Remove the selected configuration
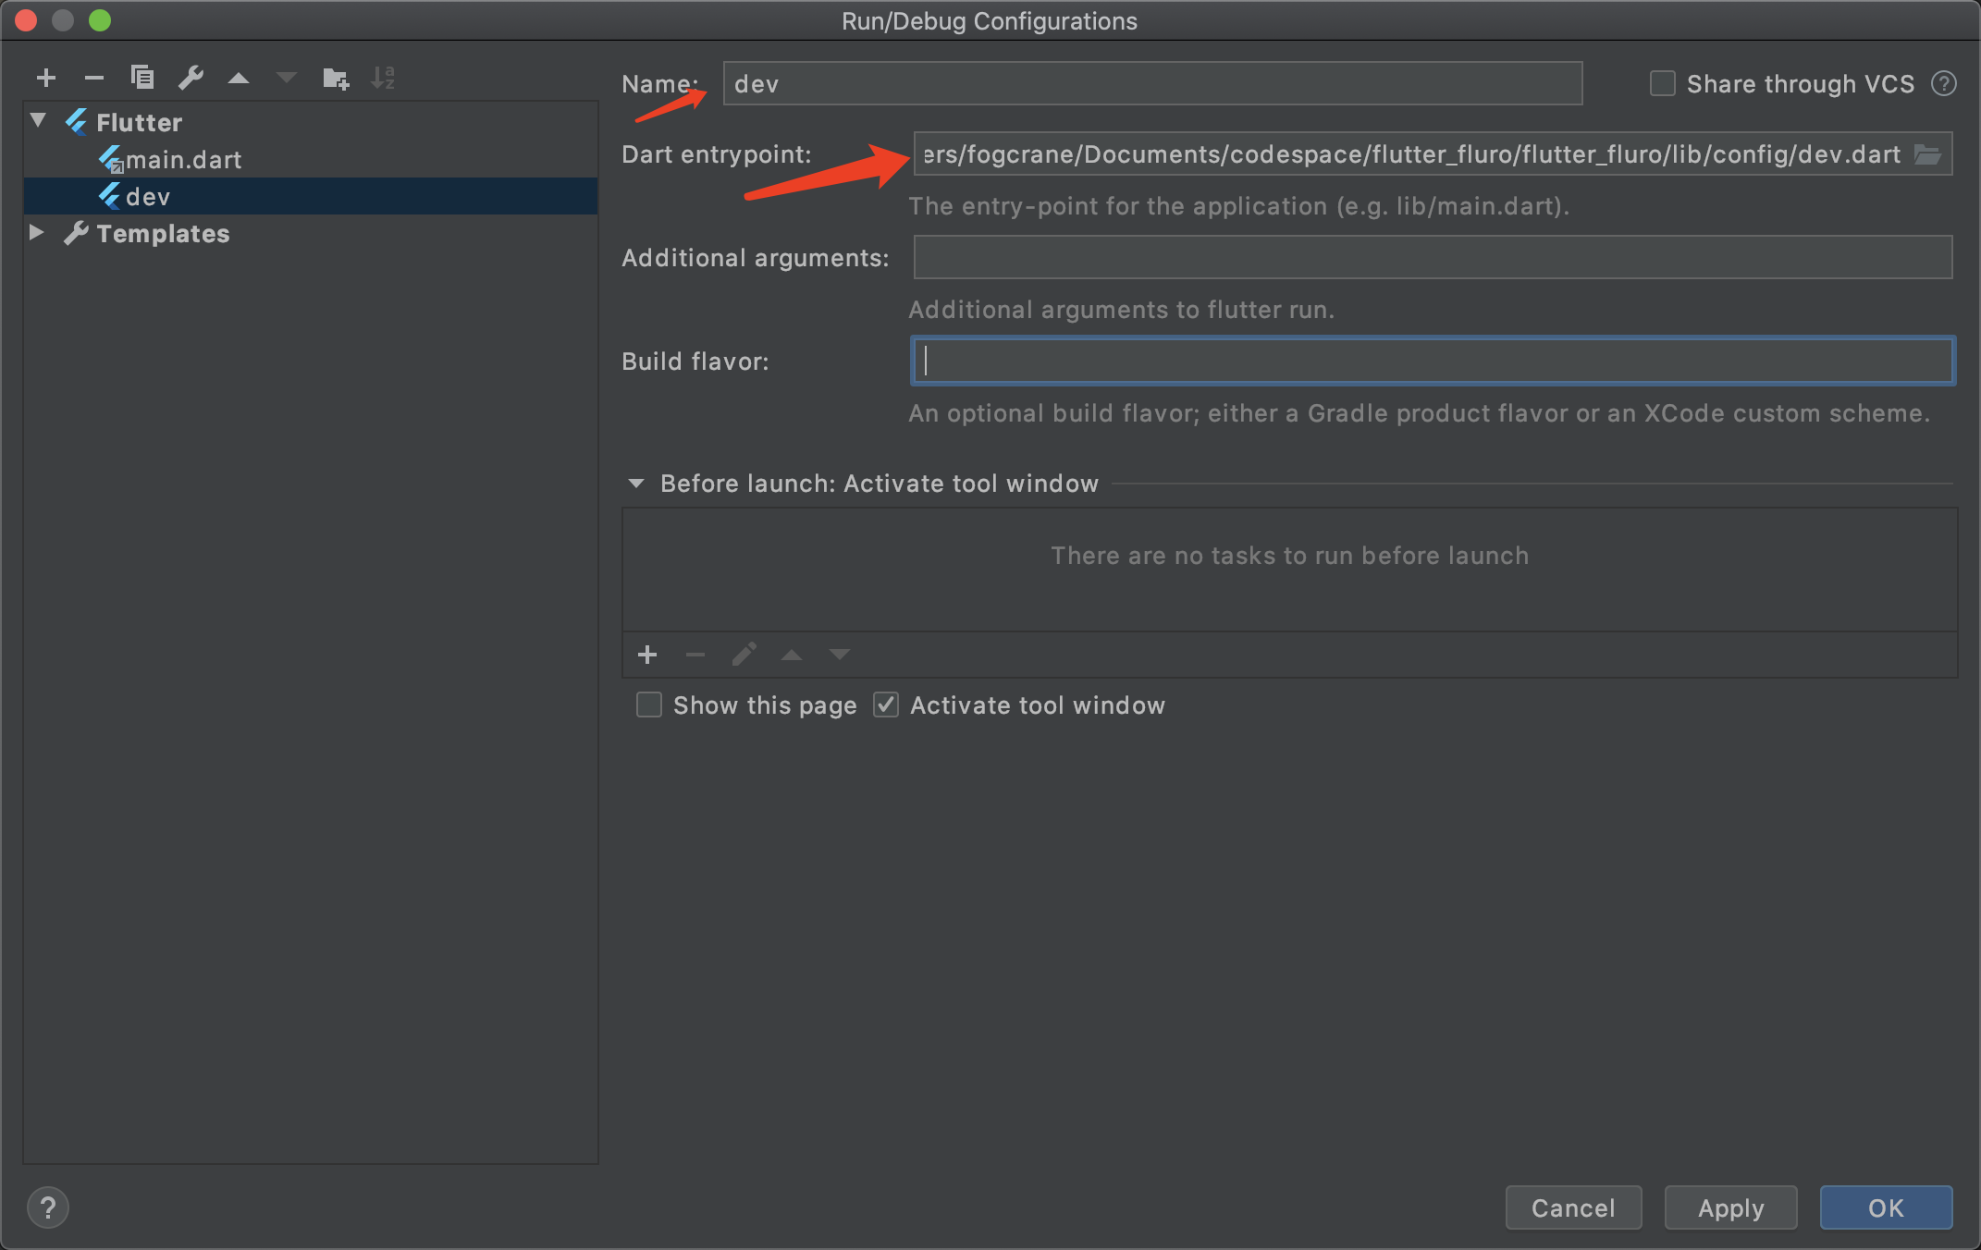This screenshot has width=1981, height=1250. tap(93, 78)
